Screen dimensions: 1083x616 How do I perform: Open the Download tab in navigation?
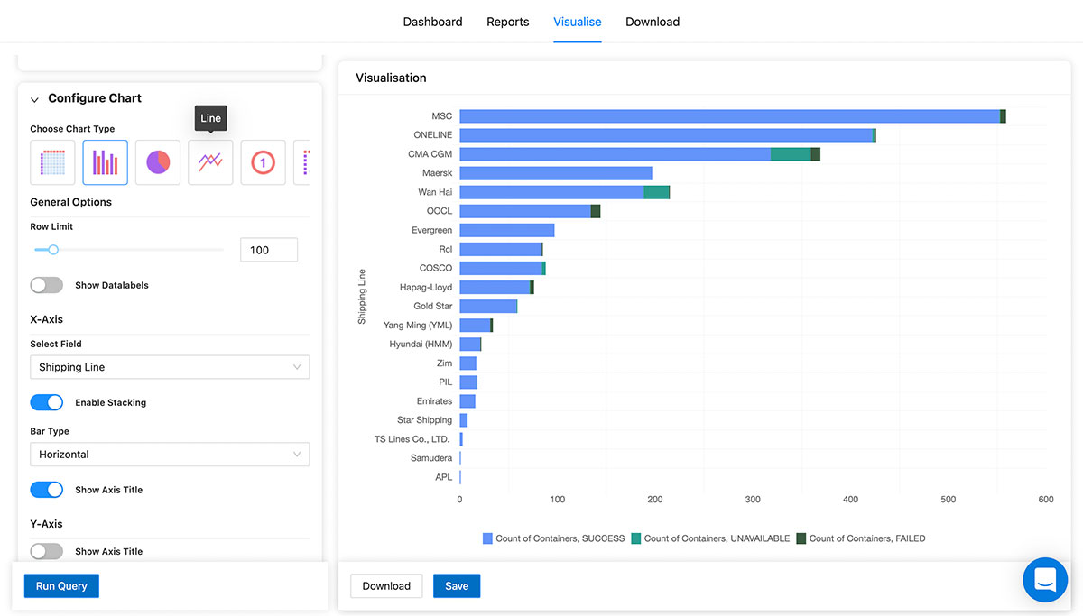(653, 22)
